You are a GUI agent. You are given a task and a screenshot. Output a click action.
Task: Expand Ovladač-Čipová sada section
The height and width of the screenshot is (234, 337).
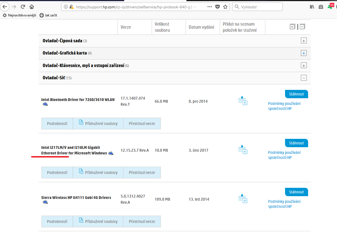[x=304, y=41]
